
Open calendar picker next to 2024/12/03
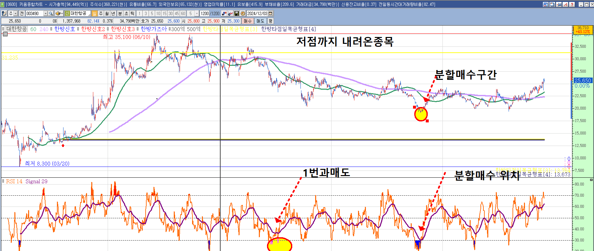click(271, 13)
